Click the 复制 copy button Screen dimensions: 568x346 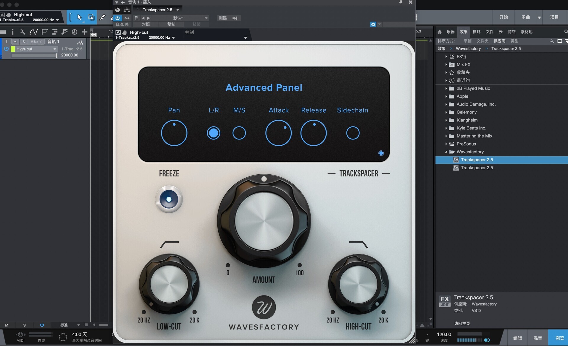(x=171, y=24)
